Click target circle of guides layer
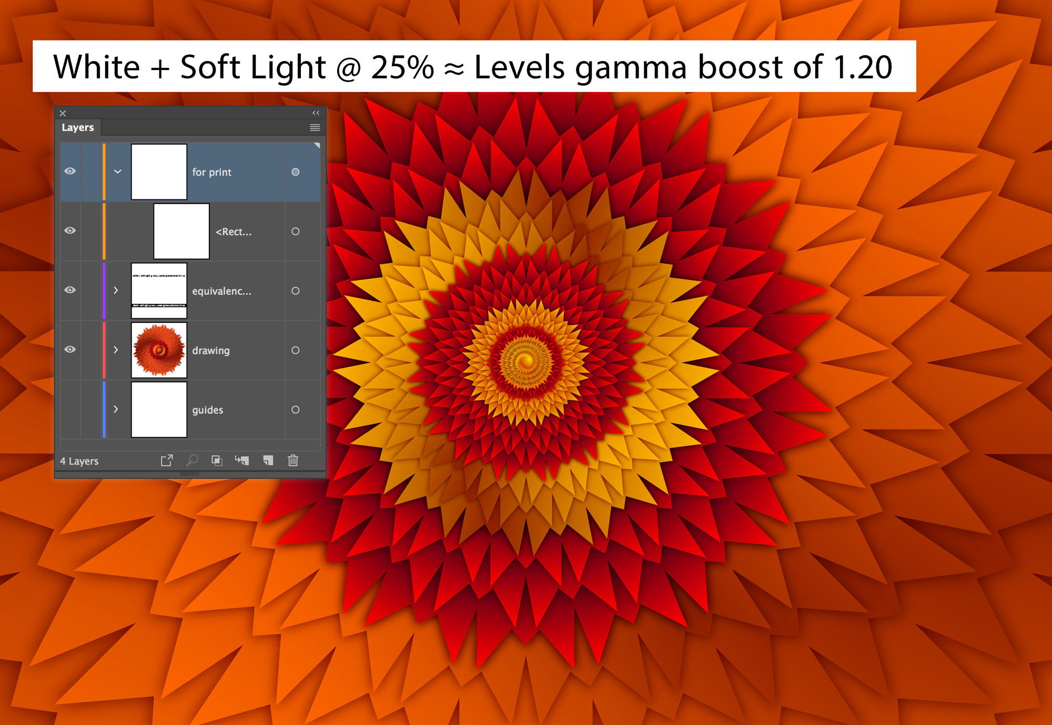The height and width of the screenshot is (725, 1052). coord(296,410)
